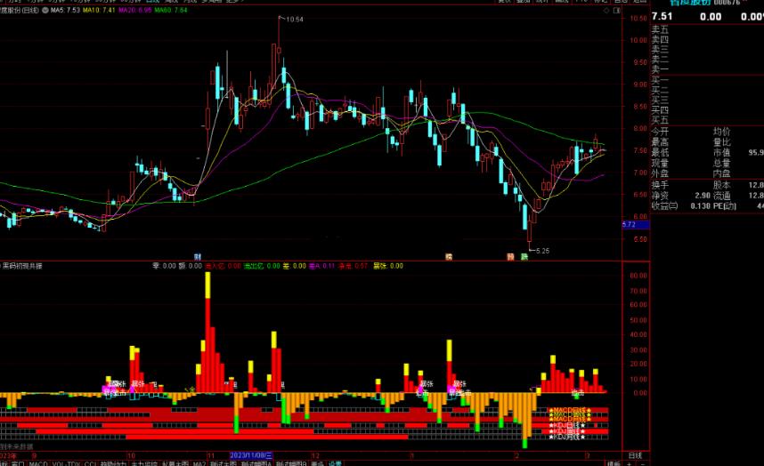Click the current price 7.51 in the quote panel
This screenshot has height=466, width=764.
pyautogui.click(x=662, y=17)
